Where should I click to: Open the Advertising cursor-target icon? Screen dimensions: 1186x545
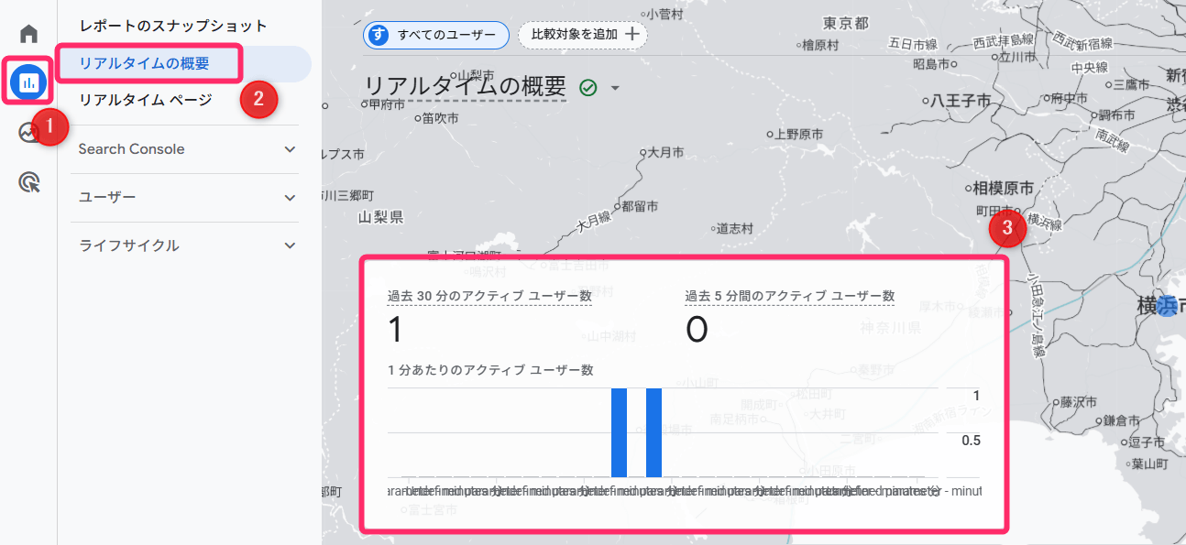pos(28,182)
